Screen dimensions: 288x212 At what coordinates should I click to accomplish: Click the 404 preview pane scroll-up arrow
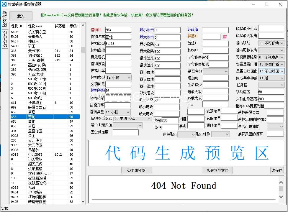click(281, 182)
